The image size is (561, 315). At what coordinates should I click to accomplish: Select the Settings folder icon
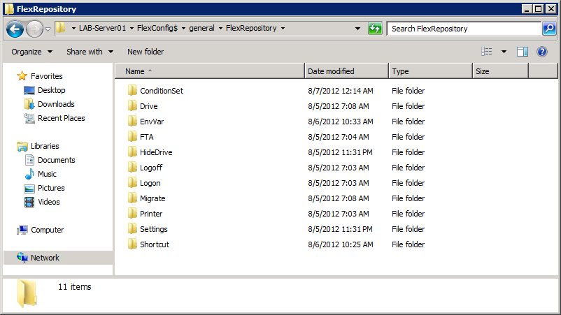[132, 228]
